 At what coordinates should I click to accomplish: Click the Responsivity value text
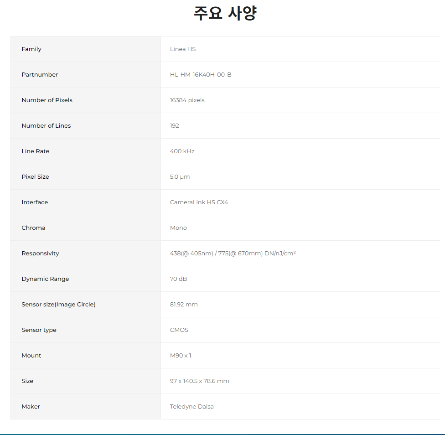pos(233,254)
